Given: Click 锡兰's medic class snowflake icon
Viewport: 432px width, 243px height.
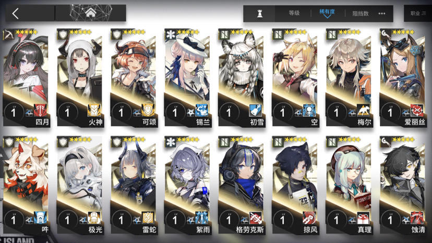Looking at the screenshot, I should [x=170, y=35].
